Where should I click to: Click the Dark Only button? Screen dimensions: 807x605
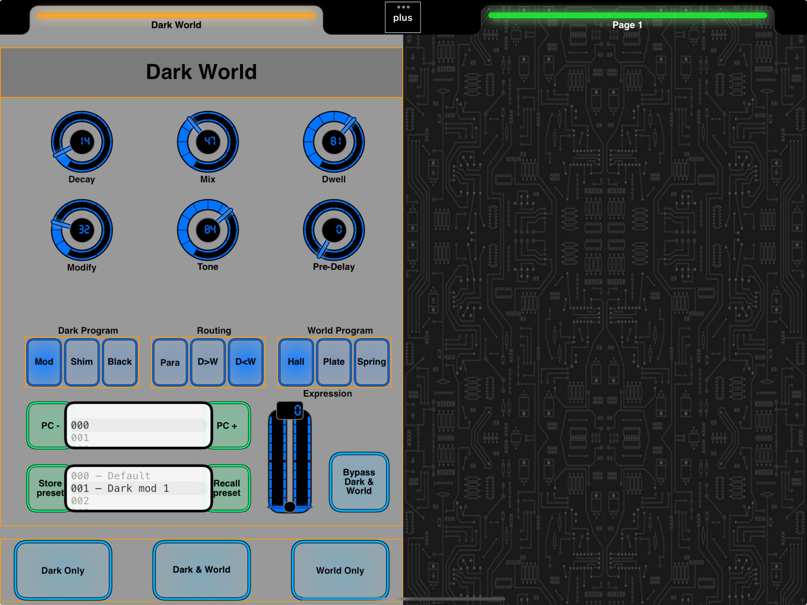63,570
